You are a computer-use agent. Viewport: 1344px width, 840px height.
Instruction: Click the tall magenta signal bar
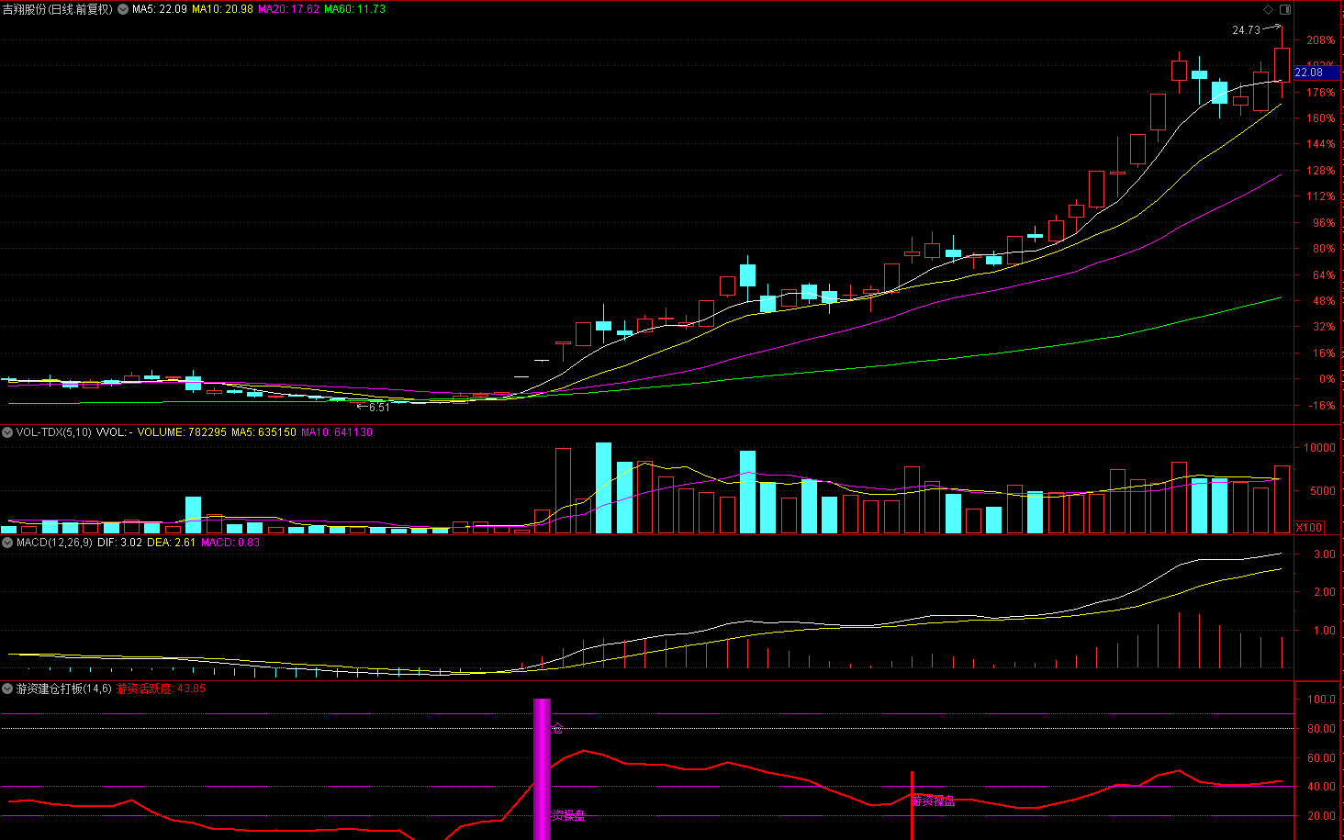542,769
